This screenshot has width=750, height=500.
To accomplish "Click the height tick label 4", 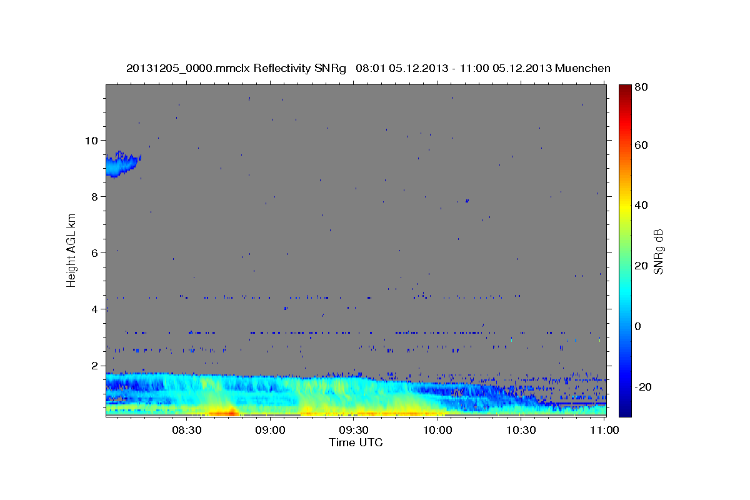I will pyautogui.click(x=95, y=309).
